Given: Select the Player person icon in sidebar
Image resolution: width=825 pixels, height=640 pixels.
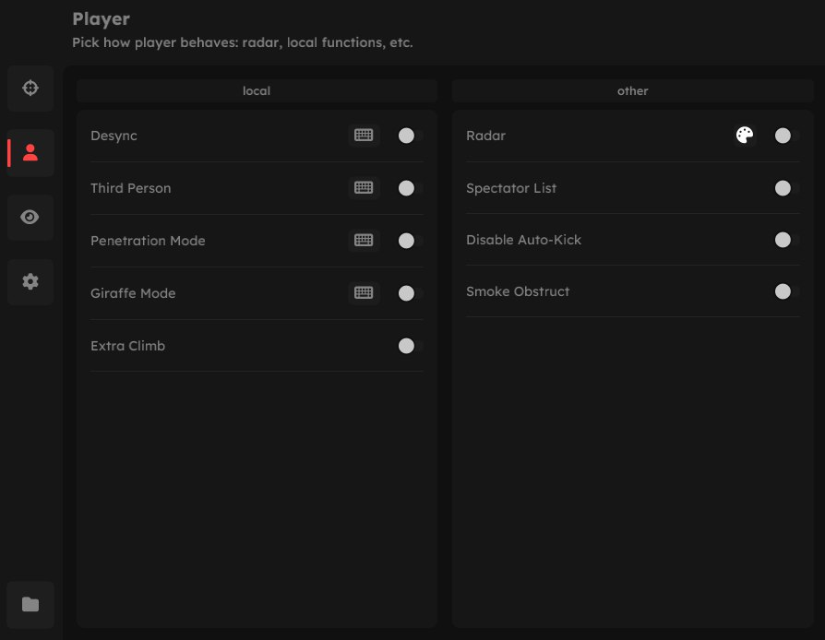Looking at the screenshot, I should tap(30, 153).
